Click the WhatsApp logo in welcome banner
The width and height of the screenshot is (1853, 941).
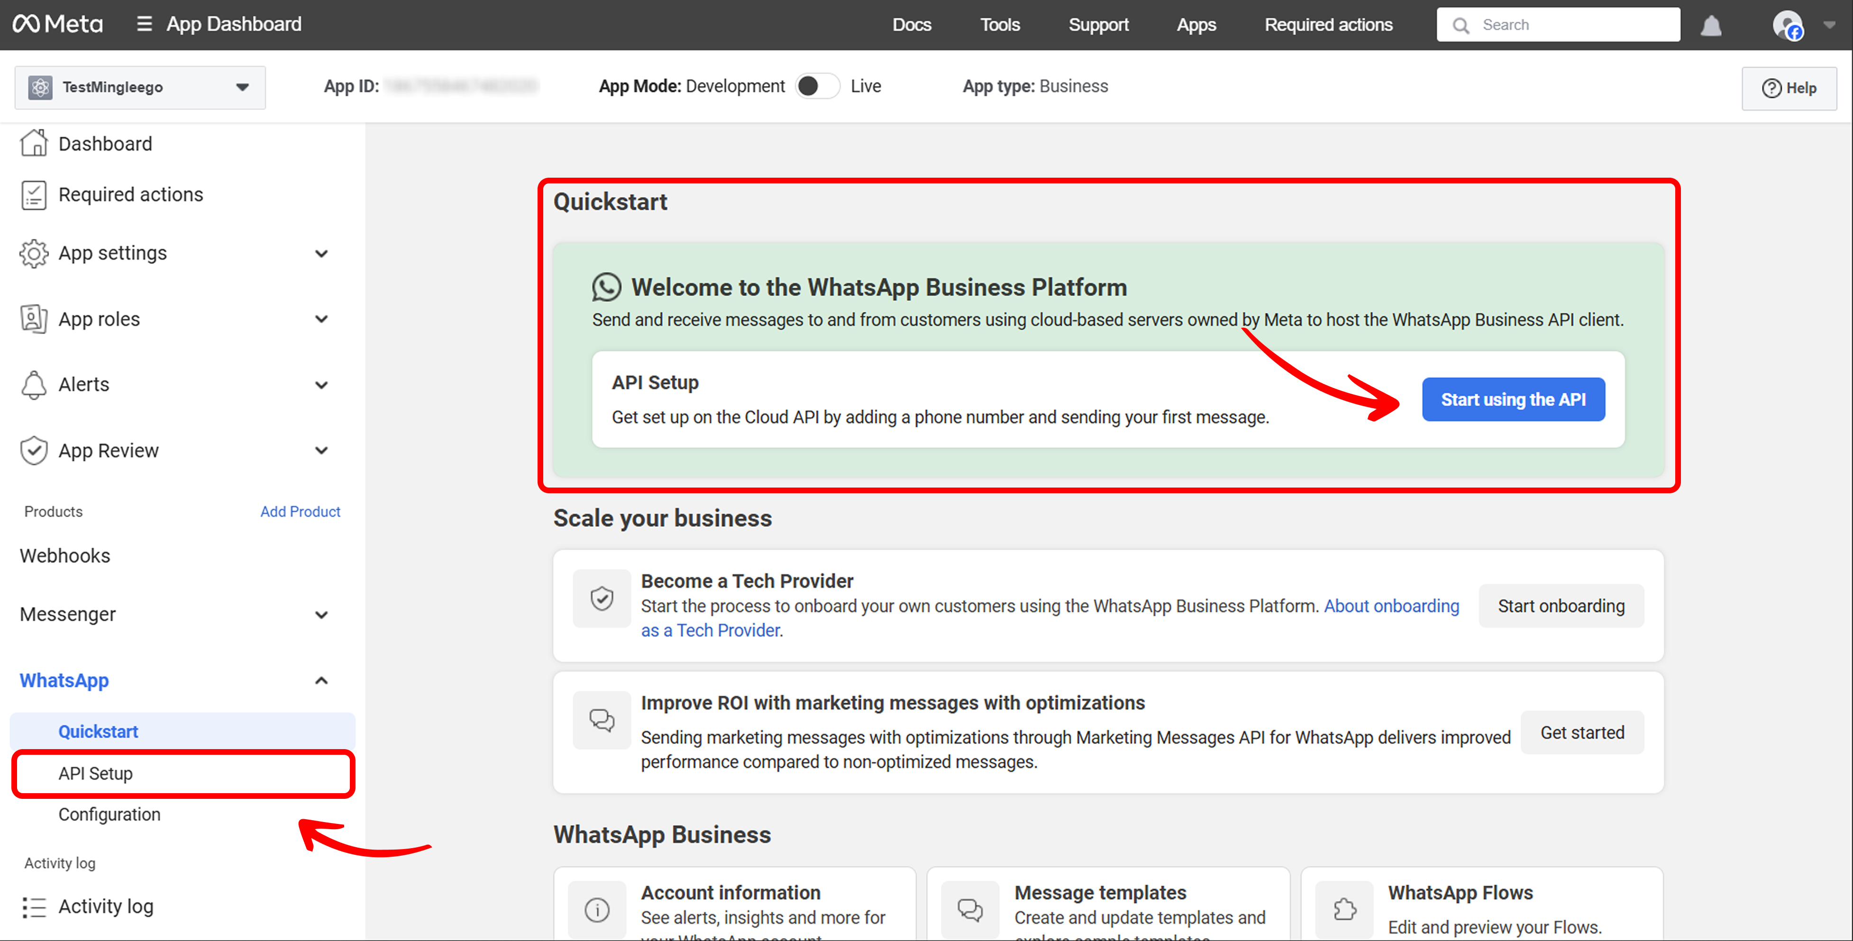(606, 288)
